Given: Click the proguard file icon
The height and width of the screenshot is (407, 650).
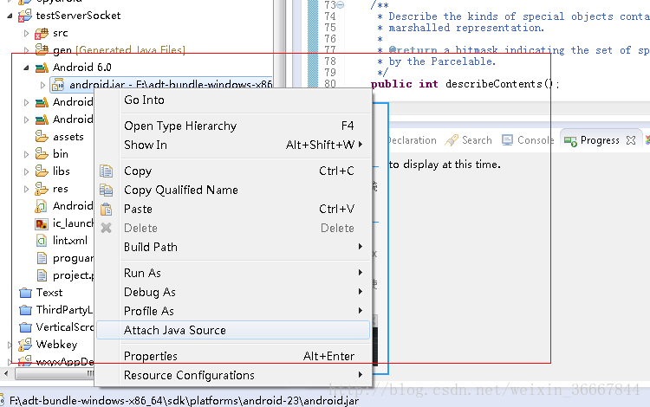Looking at the screenshot, I should point(42,258).
